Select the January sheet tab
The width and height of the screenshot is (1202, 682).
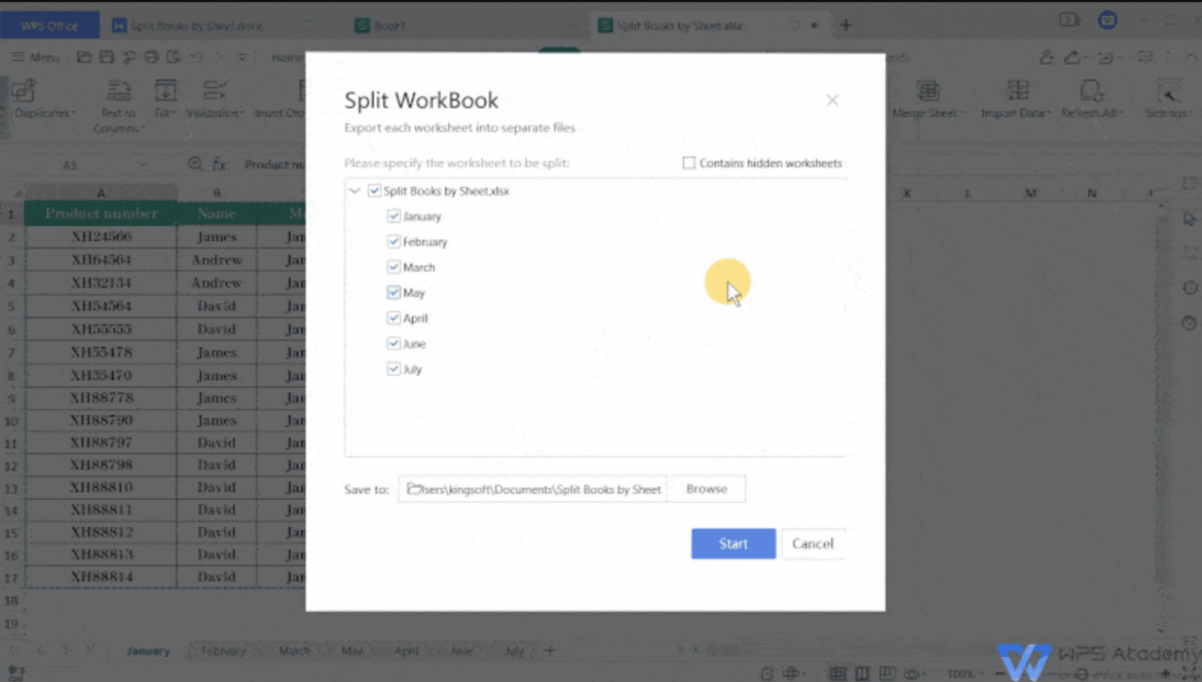pos(148,650)
